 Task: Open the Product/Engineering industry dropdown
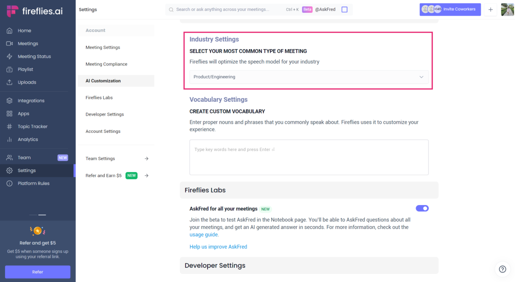309,77
